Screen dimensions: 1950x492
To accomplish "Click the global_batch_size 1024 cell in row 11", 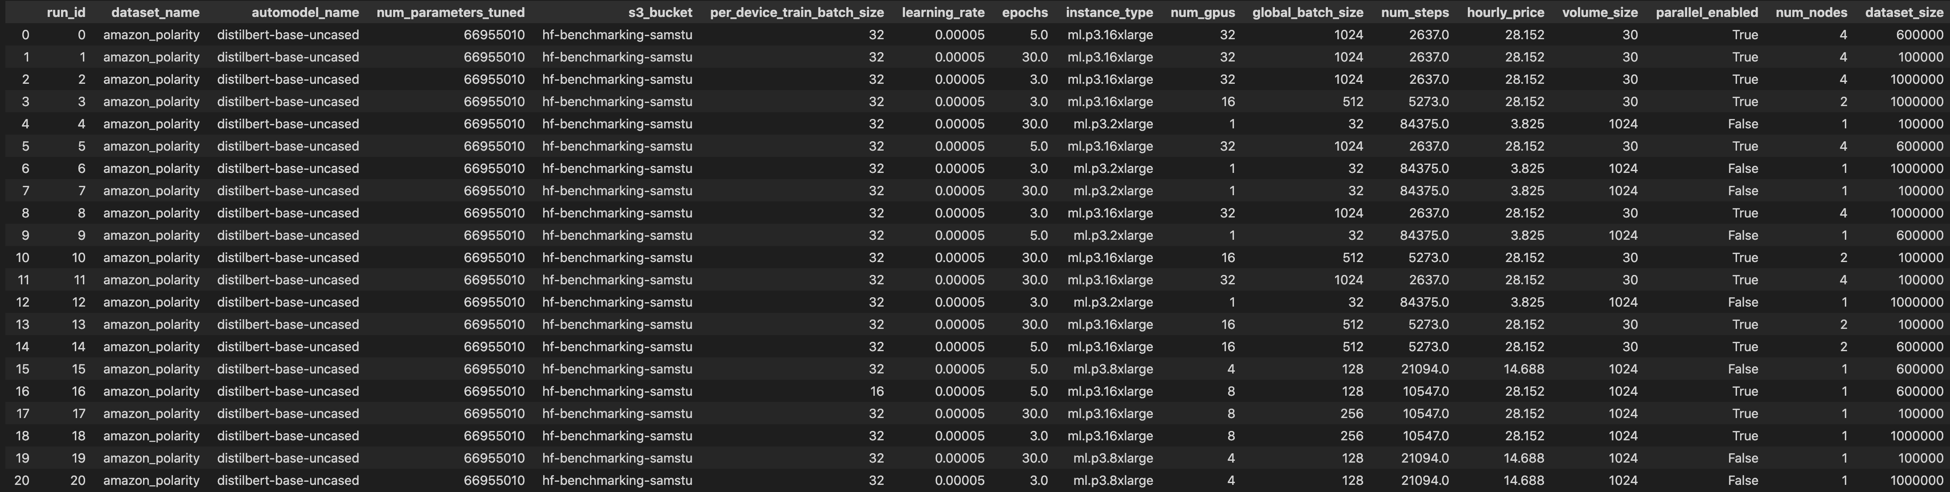I will pyautogui.click(x=1349, y=280).
